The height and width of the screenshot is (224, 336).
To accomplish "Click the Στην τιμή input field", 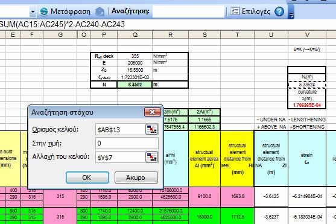I will [x=127, y=143].
